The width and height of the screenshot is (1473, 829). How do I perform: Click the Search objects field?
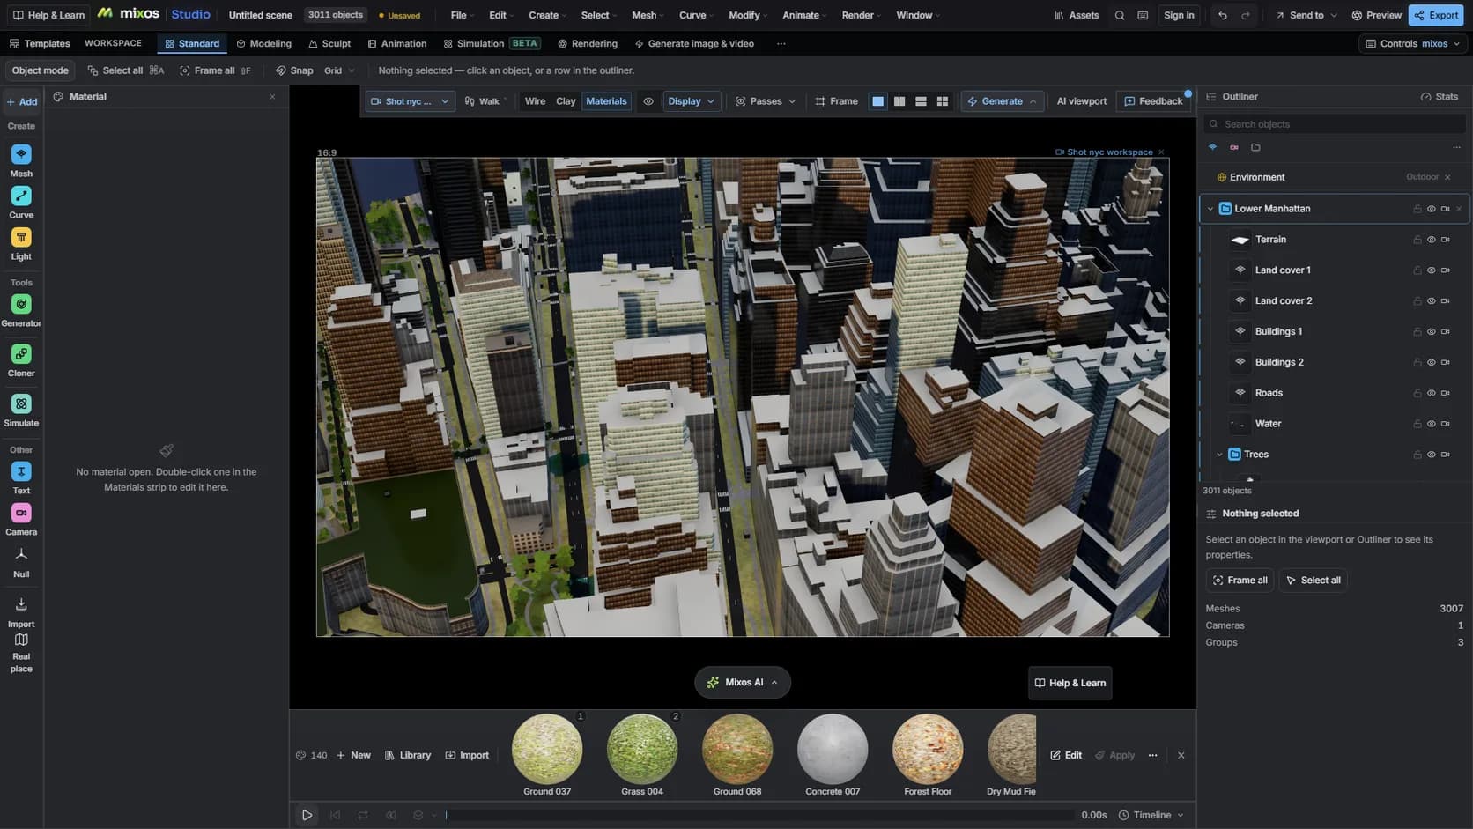[x=1335, y=124]
